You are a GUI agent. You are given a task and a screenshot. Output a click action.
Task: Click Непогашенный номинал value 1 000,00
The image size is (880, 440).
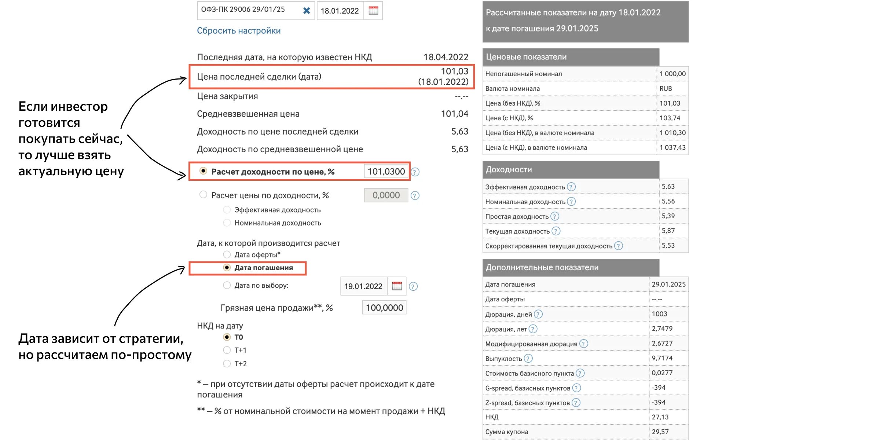pos(672,74)
